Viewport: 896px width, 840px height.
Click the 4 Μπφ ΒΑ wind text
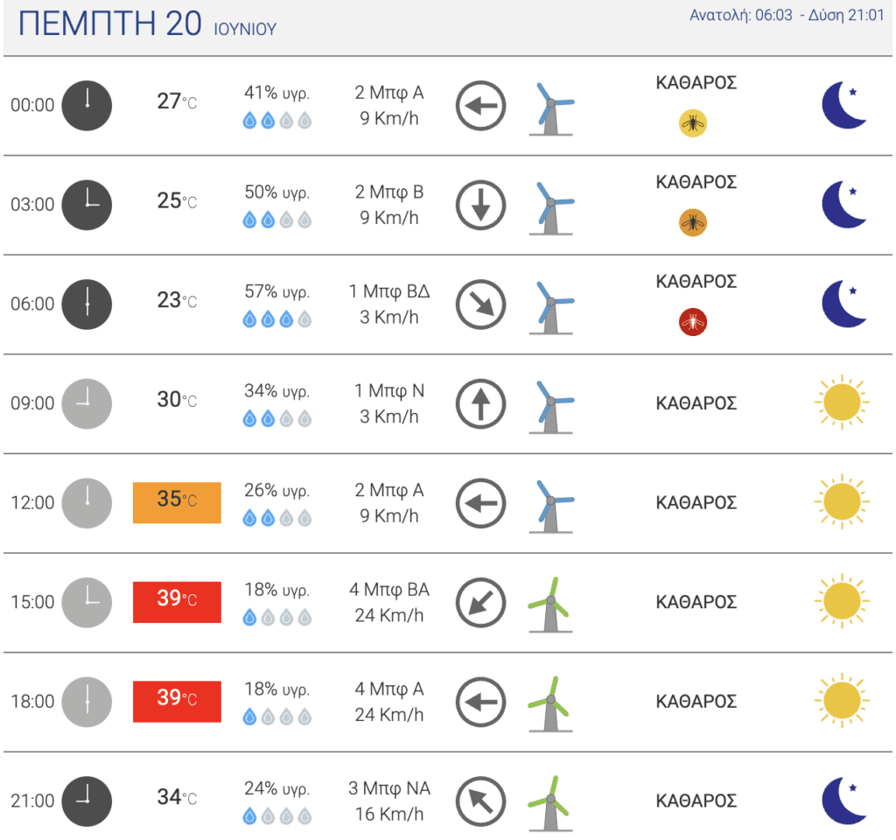pos(389,589)
